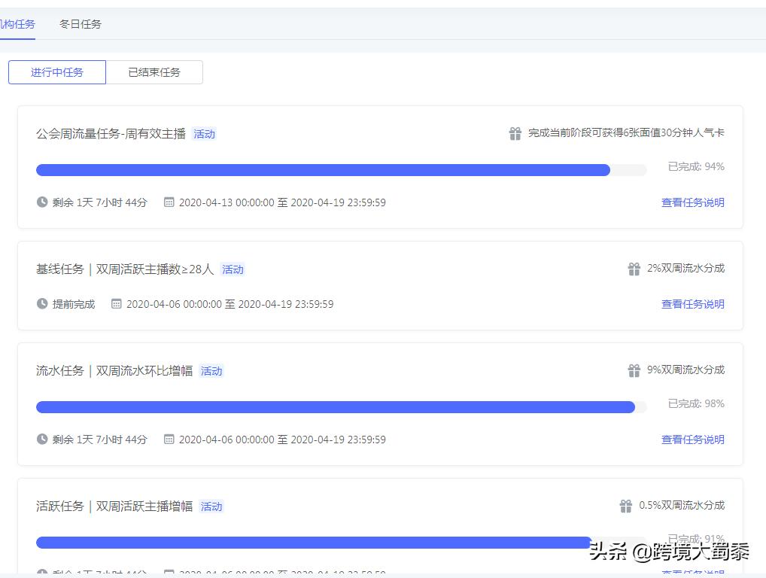Image resolution: width=766 pixels, height=578 pixels.
Task: Click the clock icon showing 提前完成
Action: coord(43,304)
